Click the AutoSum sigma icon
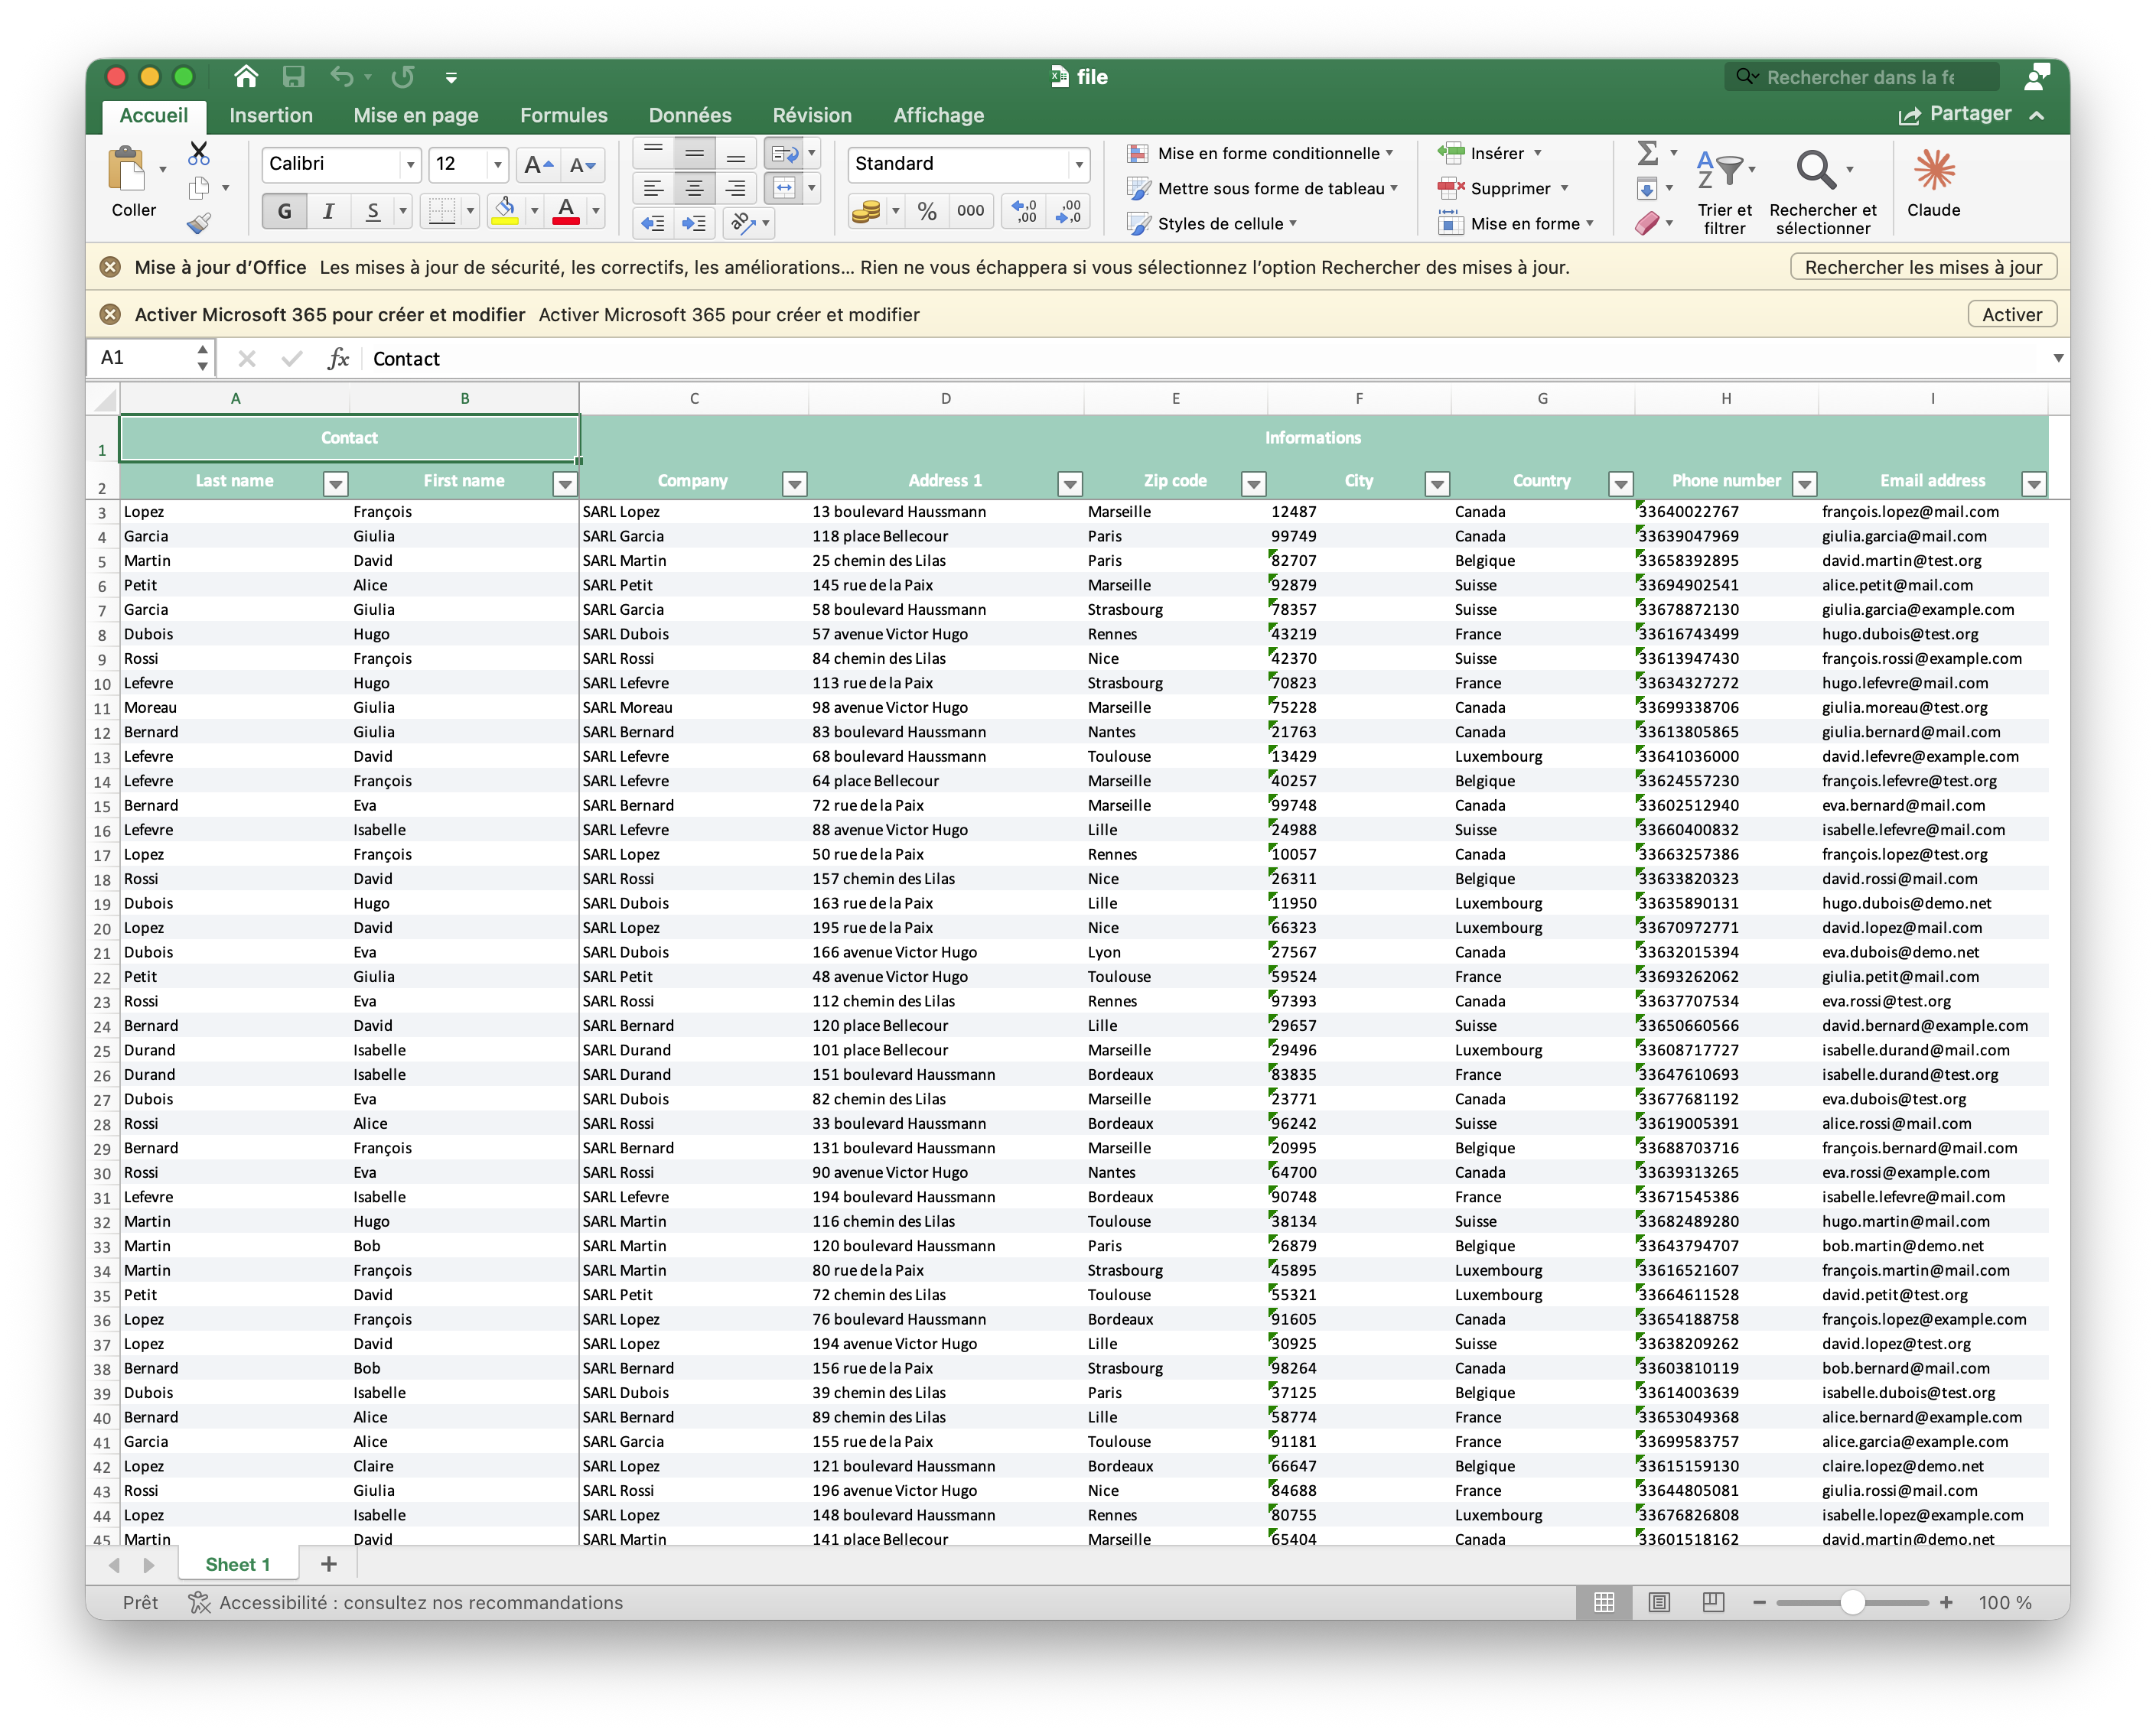This screenshot has width=2156, height=1733. (x=1647, y=153)
